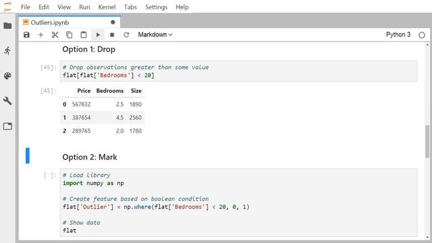Open the Running Terminals and Kernels sidebar icon
Image resolution: width=432 pixels, height=243 pixels.
click(x=7, y=51)
